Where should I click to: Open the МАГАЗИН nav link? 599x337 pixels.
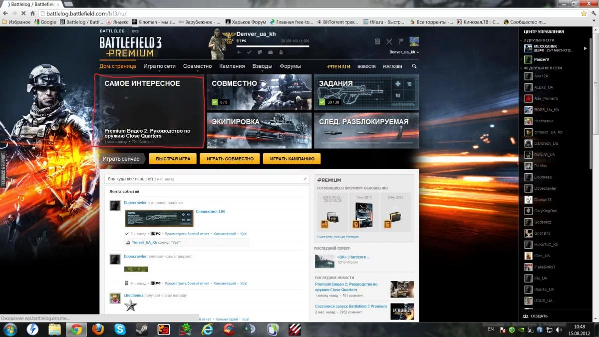393,66
